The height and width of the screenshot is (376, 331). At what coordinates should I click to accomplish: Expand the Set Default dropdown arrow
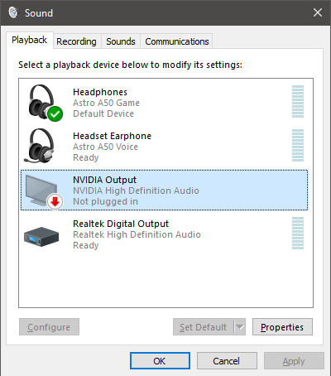point(240,327)
